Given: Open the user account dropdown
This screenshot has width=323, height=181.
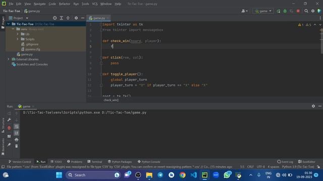Looking at the screenshot, I should [x=244, y=11].
